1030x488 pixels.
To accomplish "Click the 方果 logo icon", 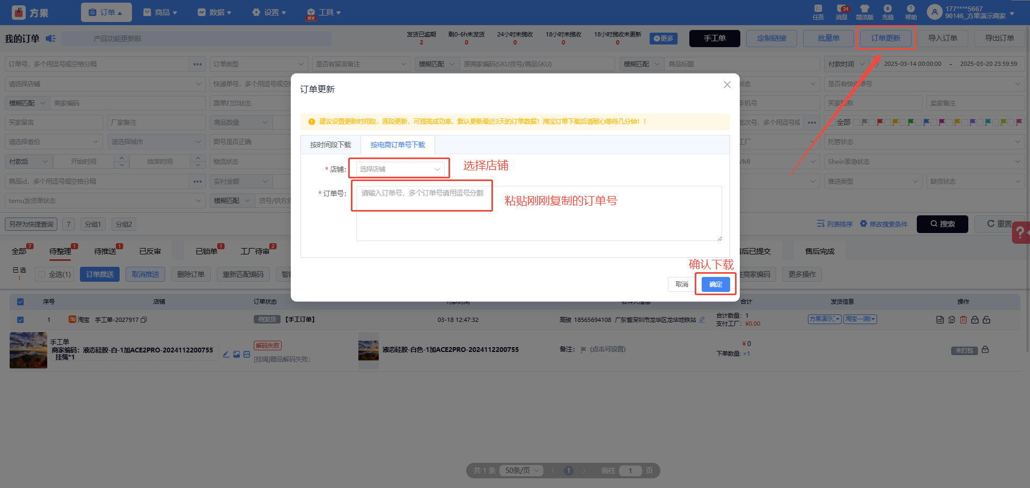I will click(19, 12).
